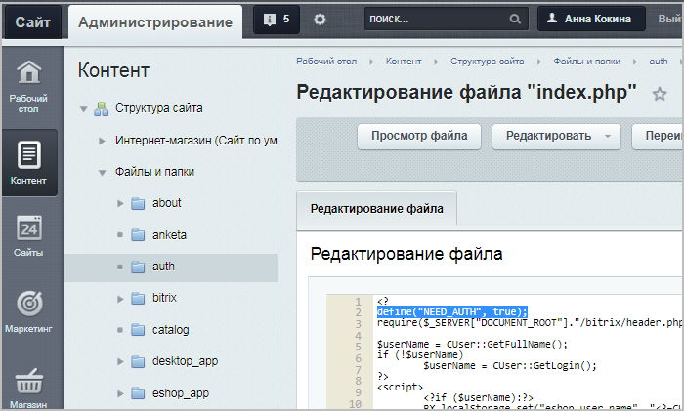Click code line $userName = CUser::GetLogin()
The height and width of the screenshot is (411, 684).
pyautogui.click(x=509, y=366)
